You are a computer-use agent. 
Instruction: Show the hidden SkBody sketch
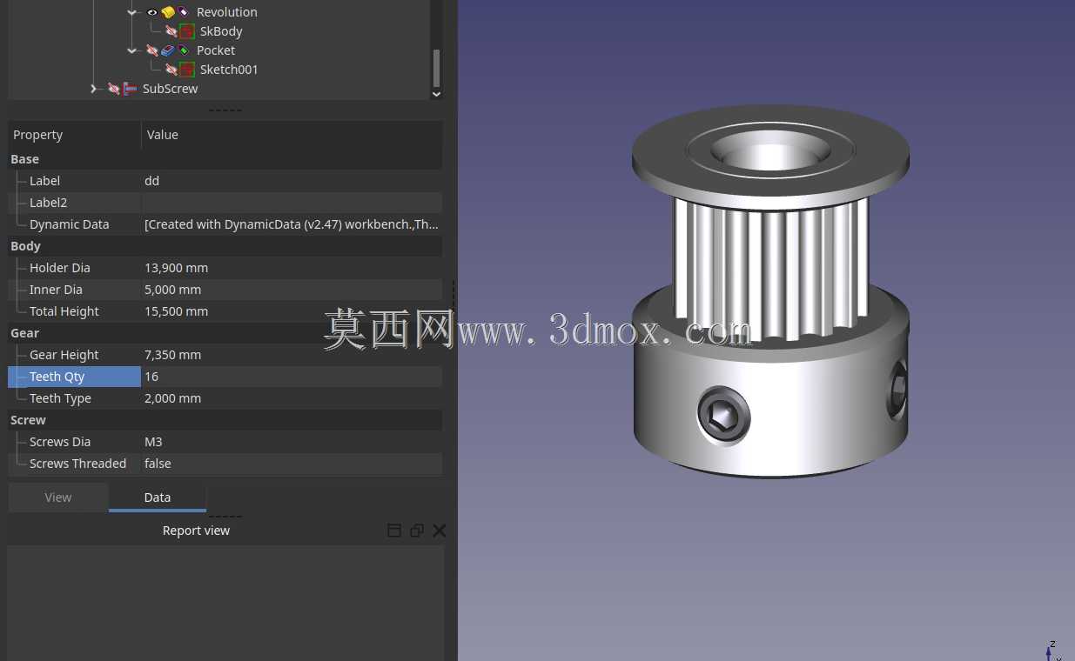171,31
